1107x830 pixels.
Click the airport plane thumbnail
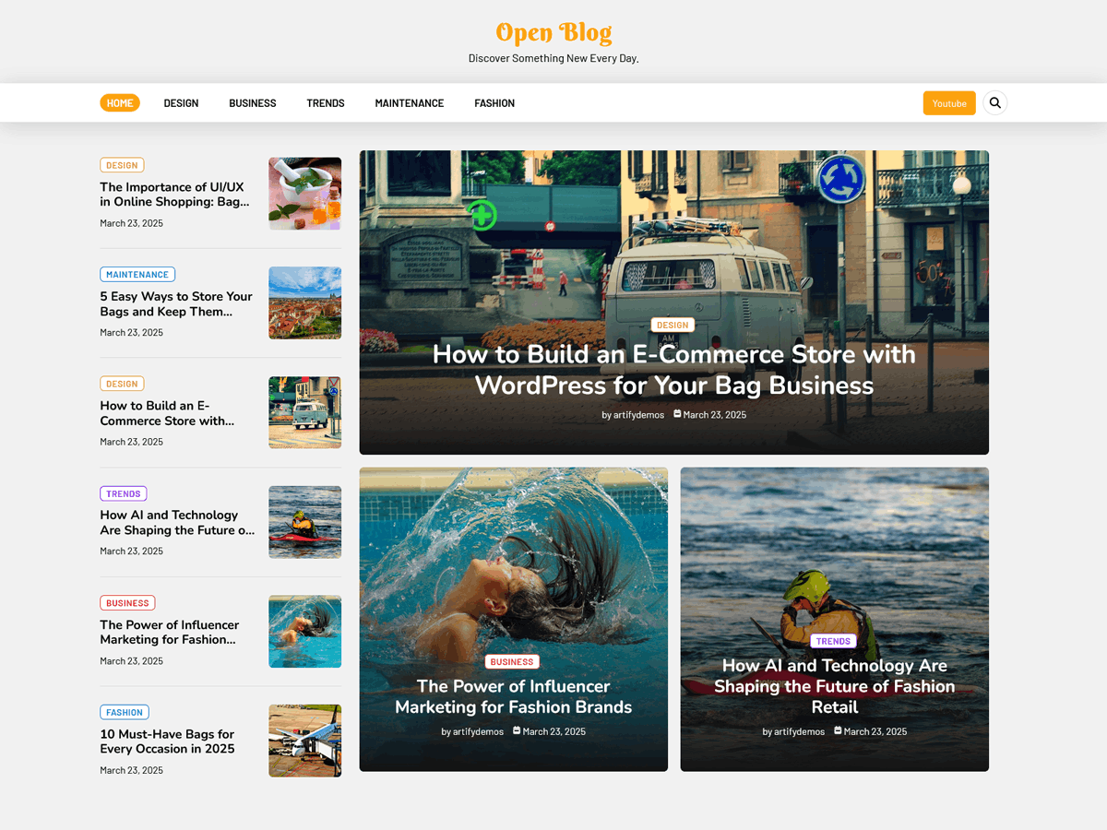click(305, 741)
